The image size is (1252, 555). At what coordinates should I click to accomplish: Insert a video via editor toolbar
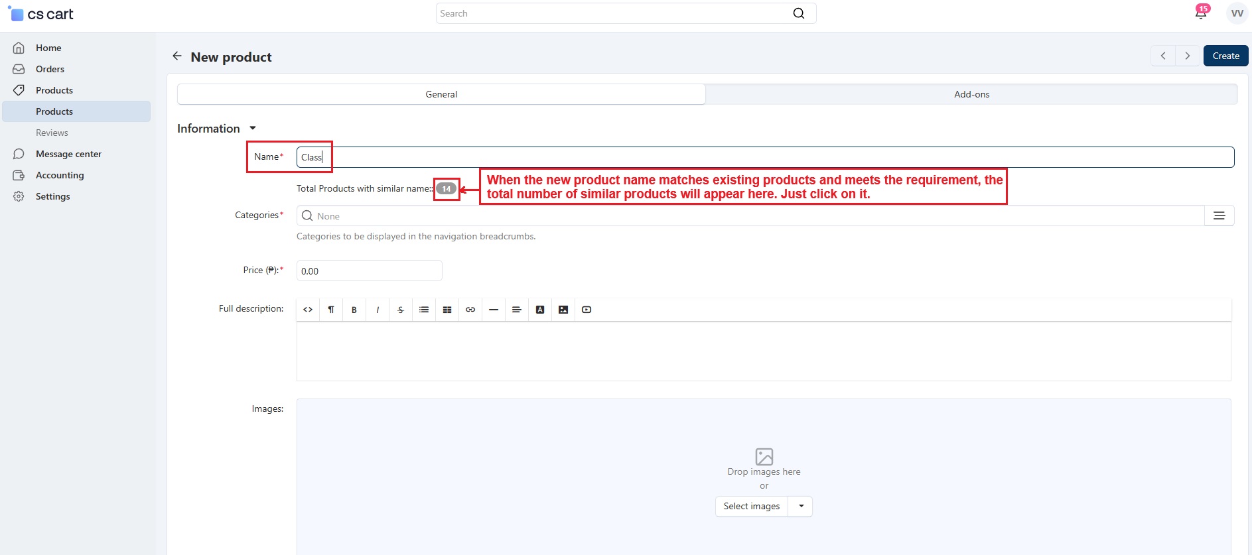(587, 310)
